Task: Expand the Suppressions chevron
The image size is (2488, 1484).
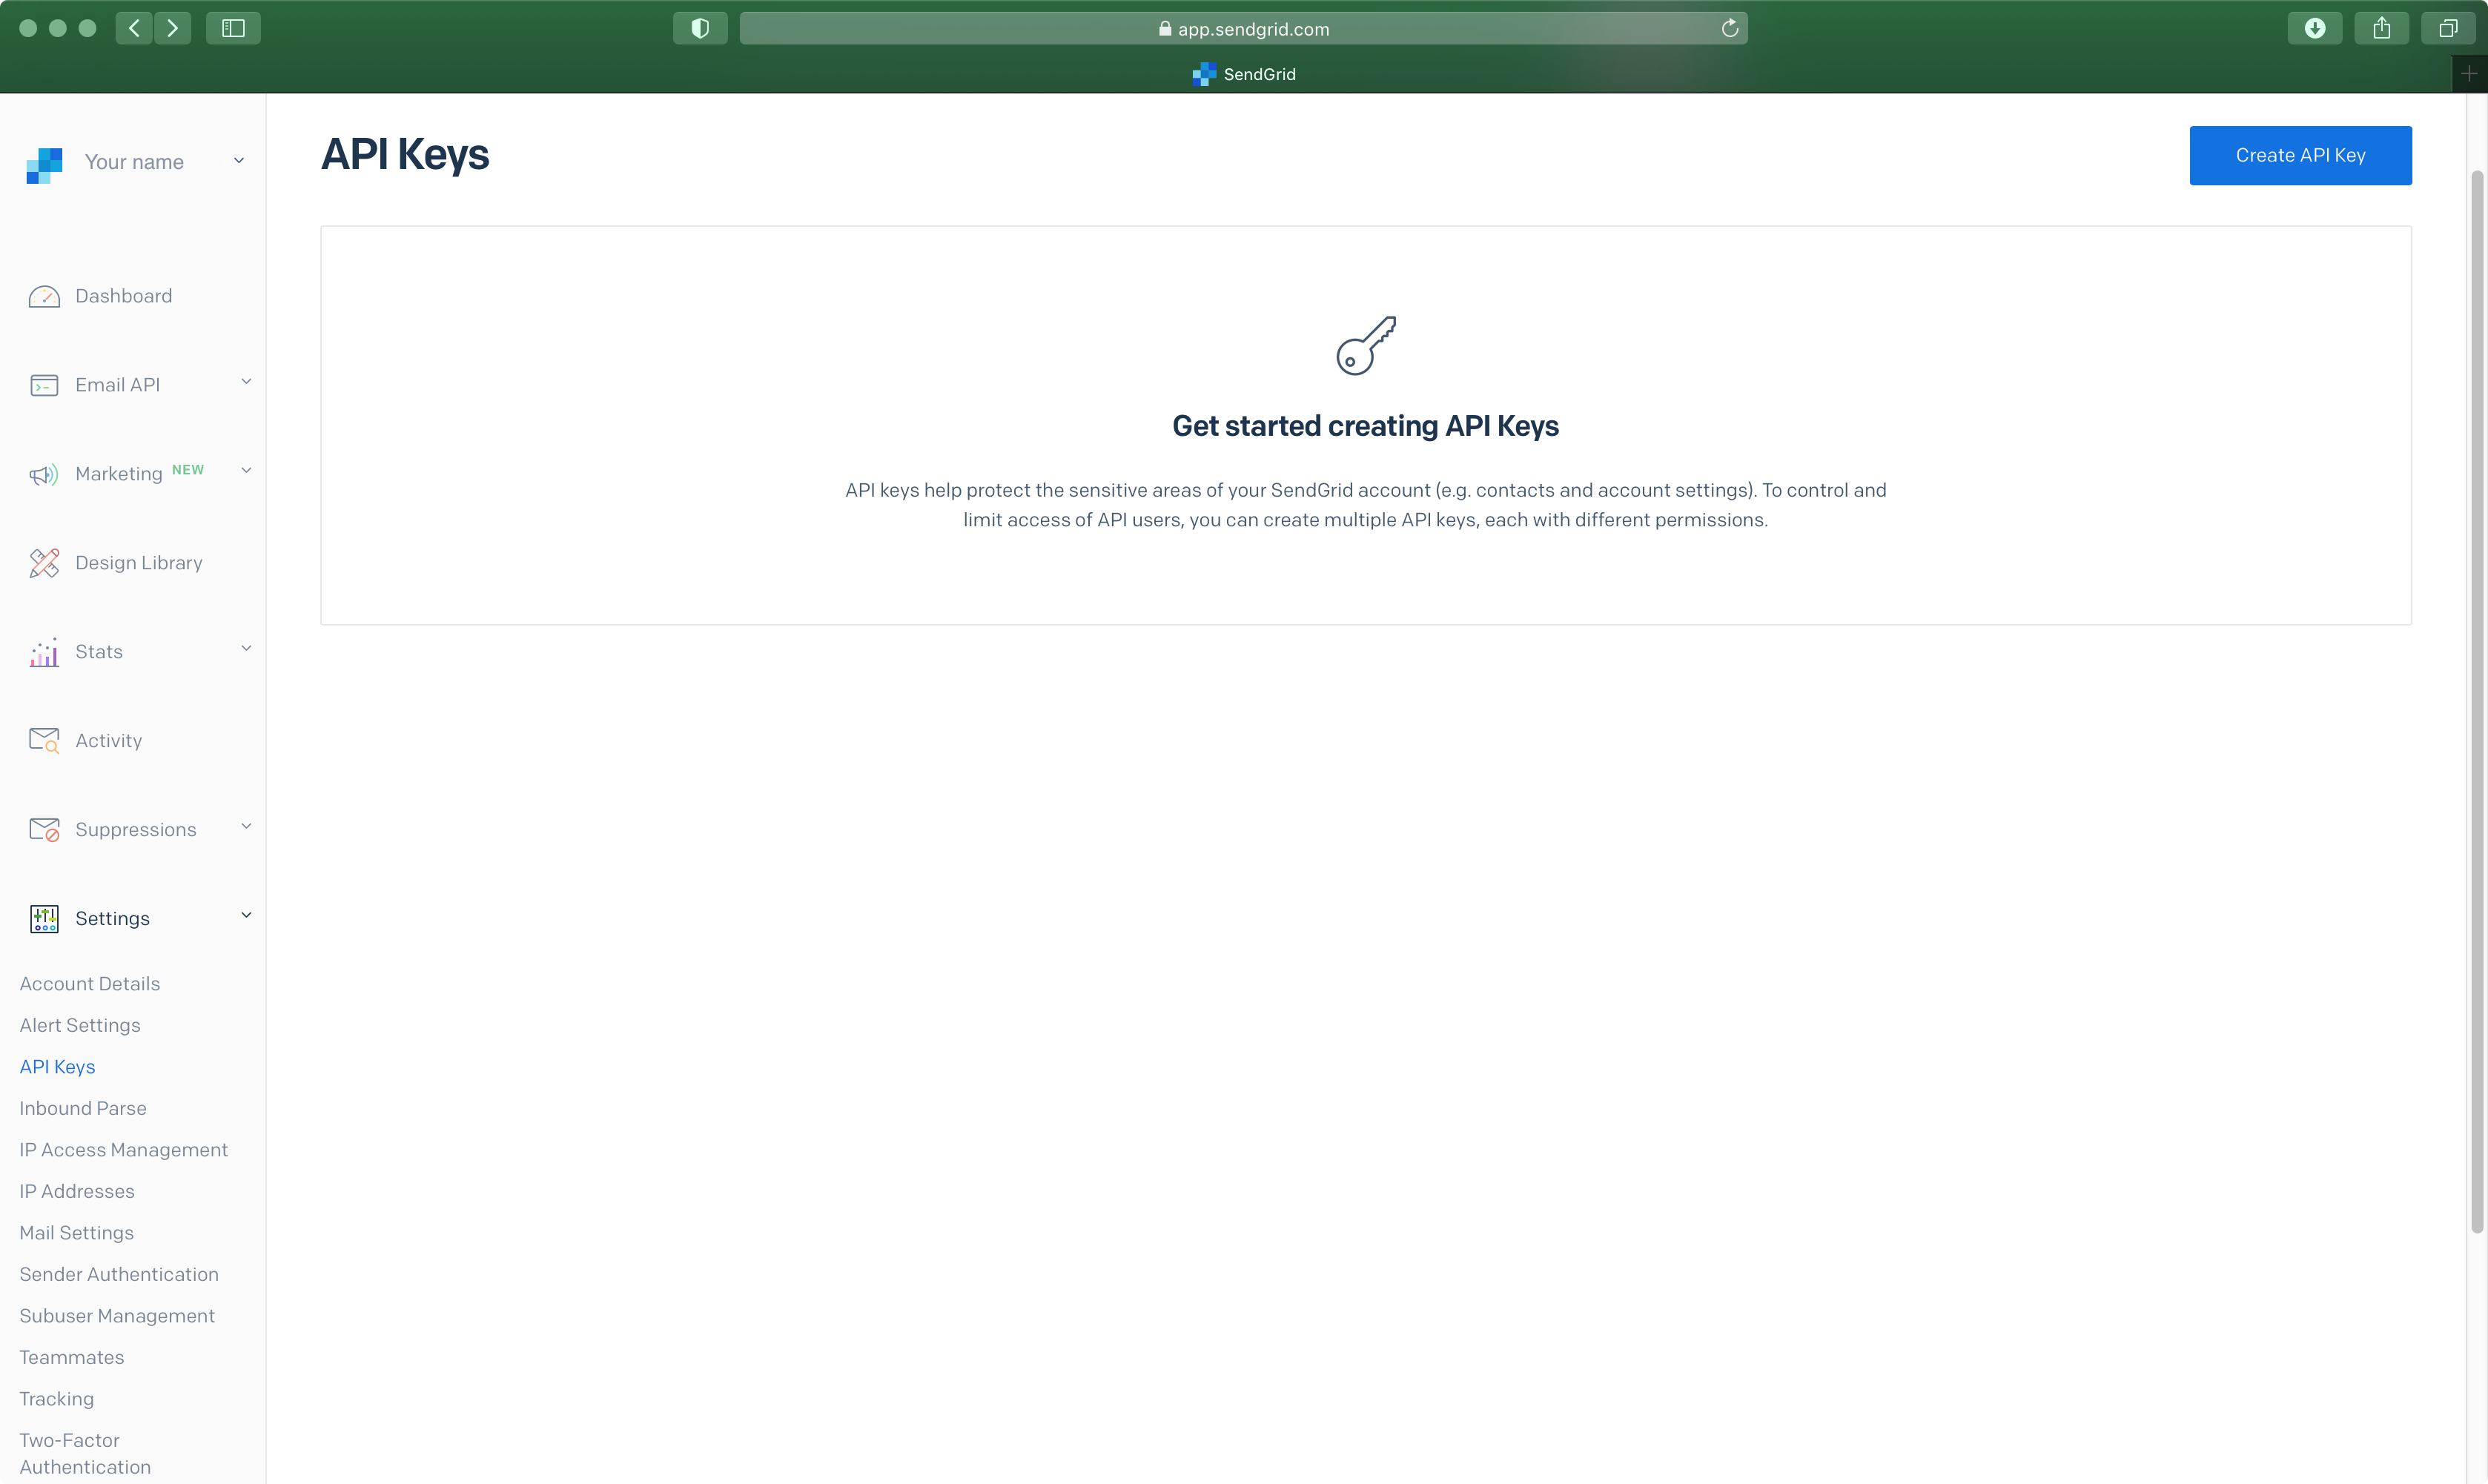Action: [246, 827]
